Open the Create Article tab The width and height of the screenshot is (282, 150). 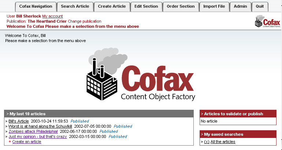pyautogui.click(x=112, y=7)
